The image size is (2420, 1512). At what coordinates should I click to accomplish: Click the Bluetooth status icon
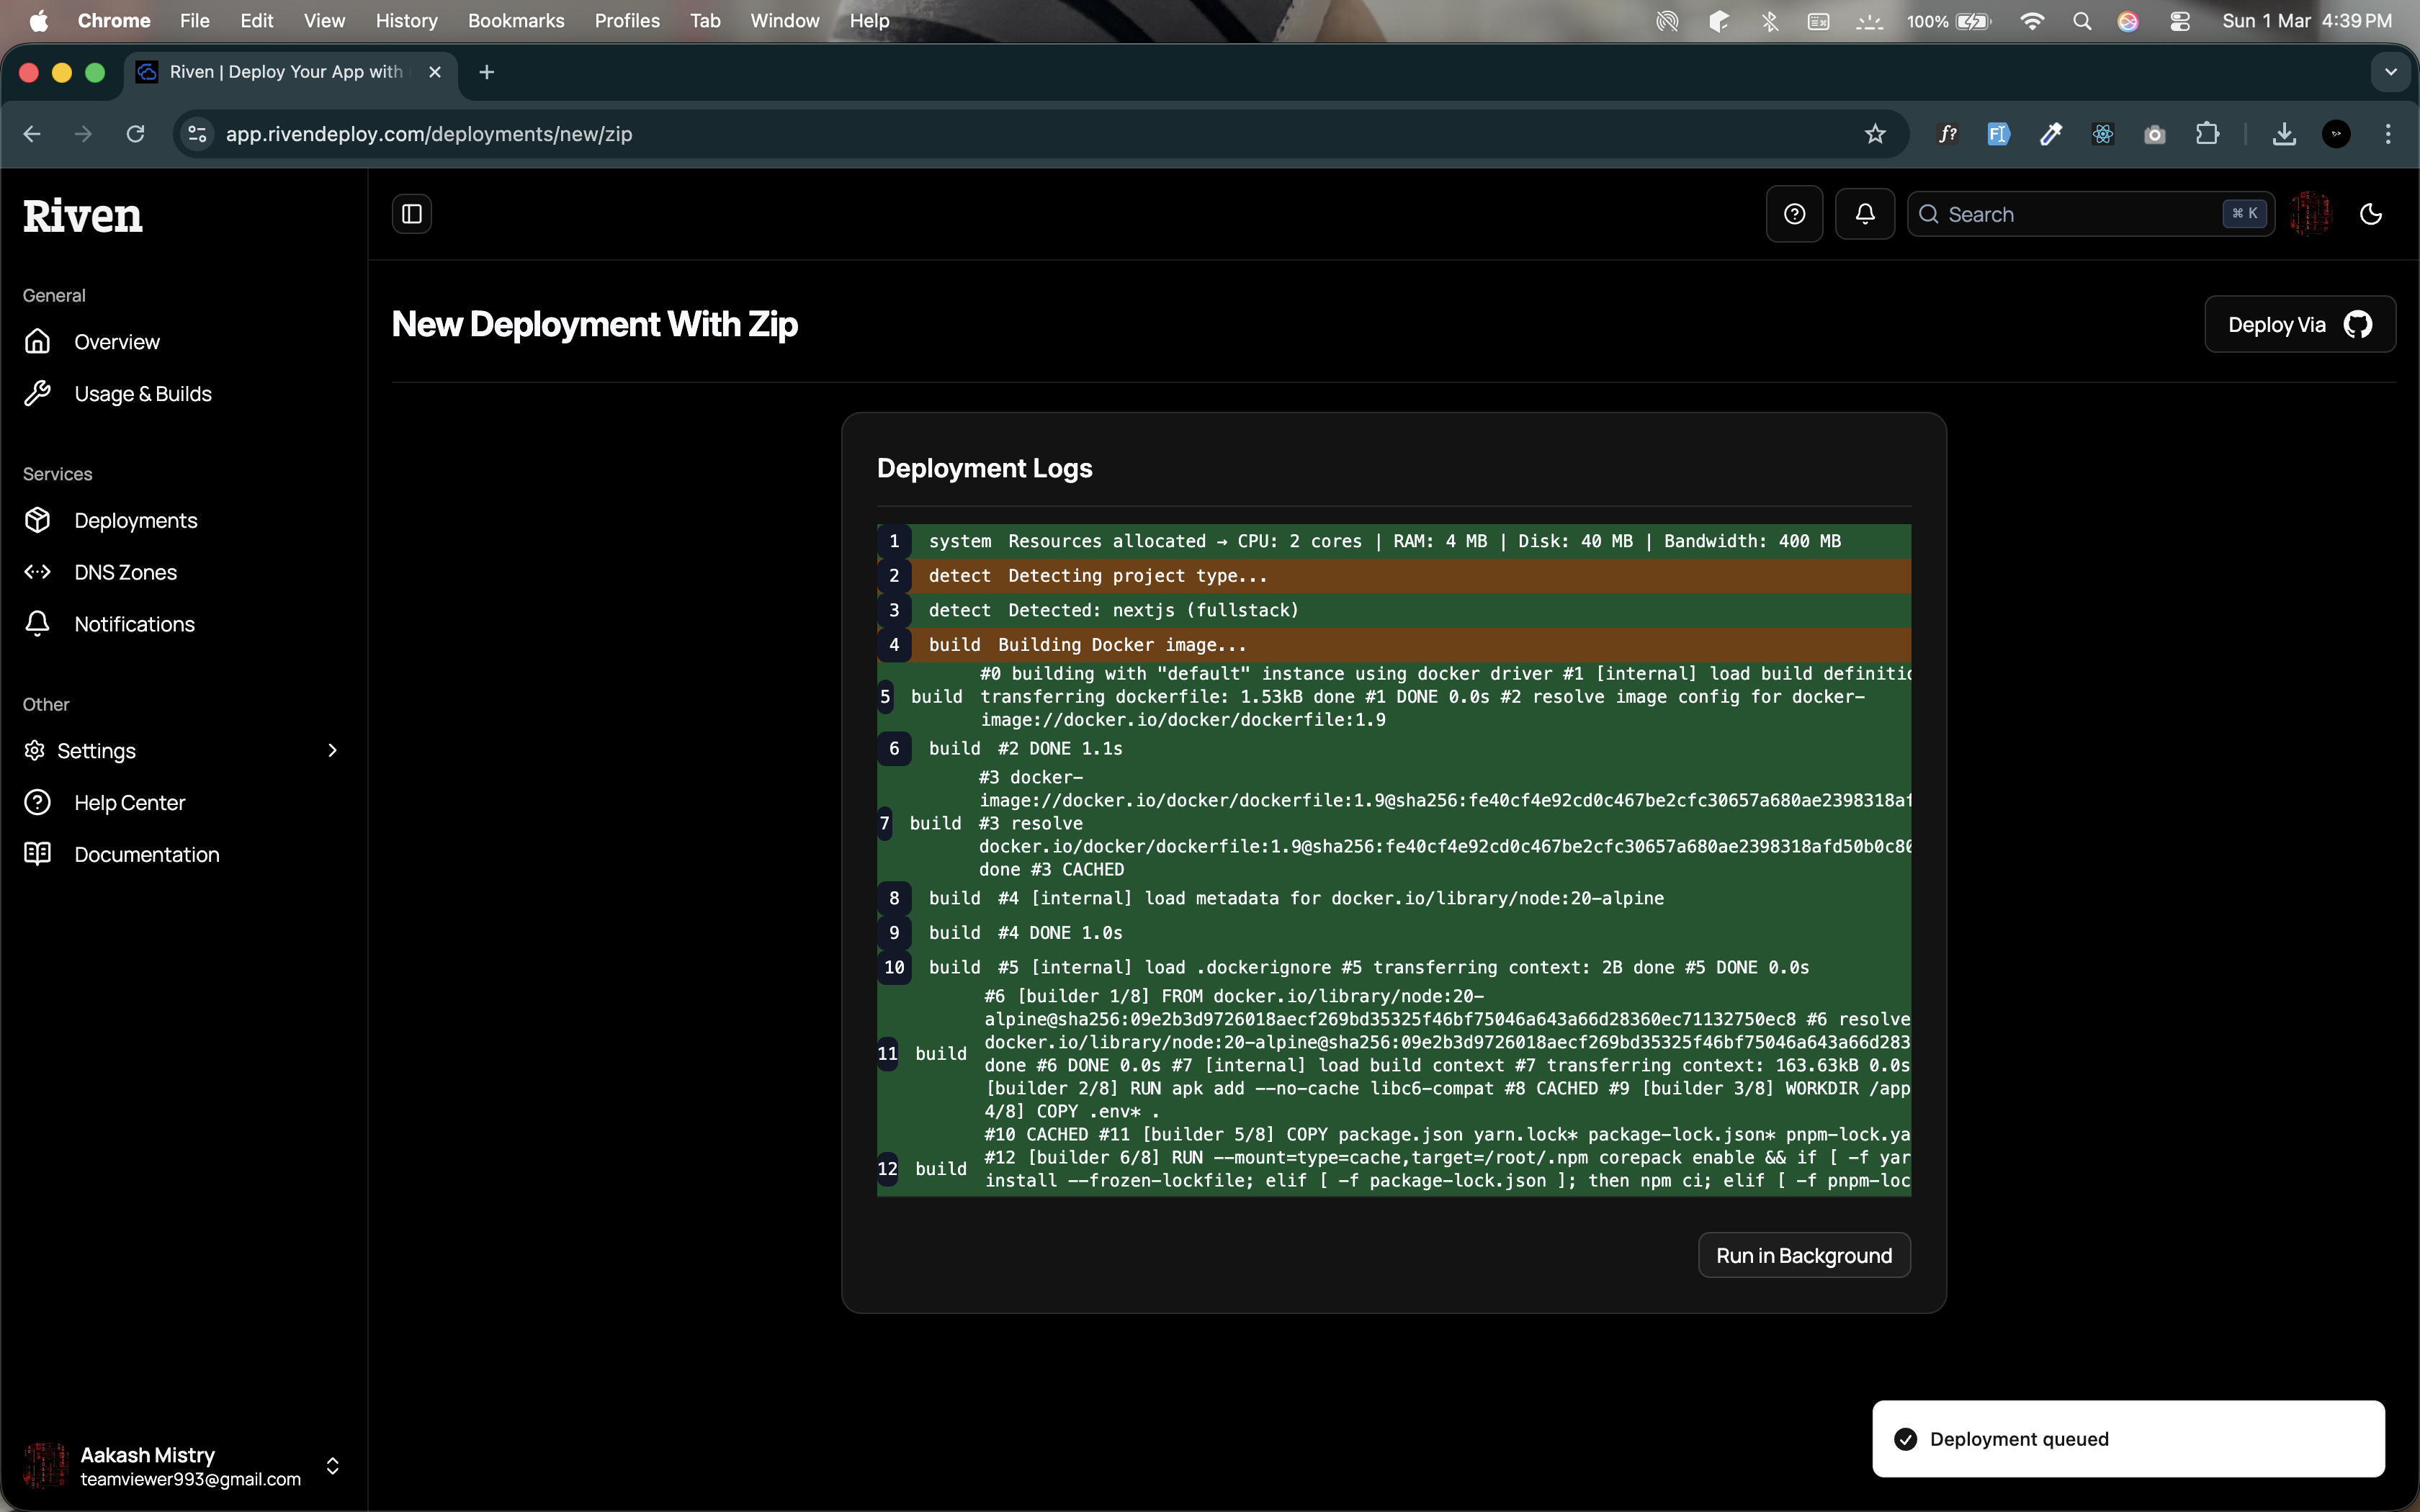[x=1769, y=21]
